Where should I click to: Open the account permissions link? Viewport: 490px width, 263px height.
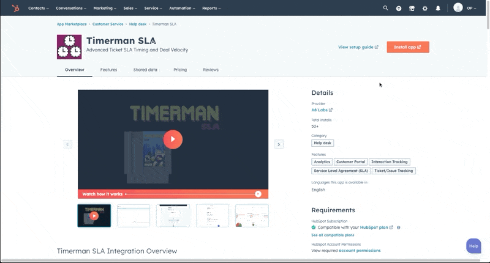(x=360, y=251)
